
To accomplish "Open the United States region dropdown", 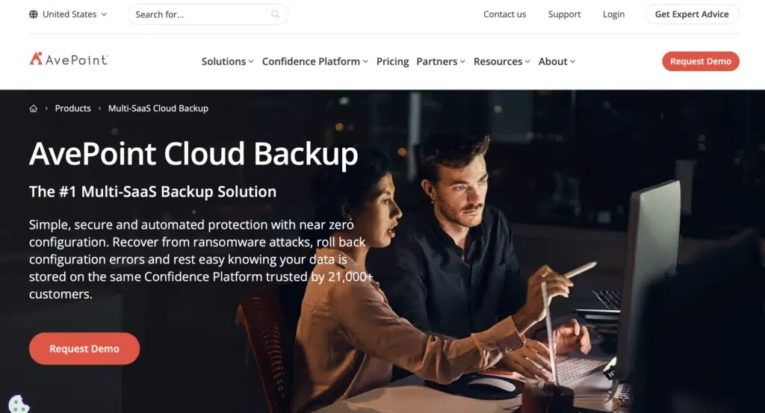I will click(68, 14).
